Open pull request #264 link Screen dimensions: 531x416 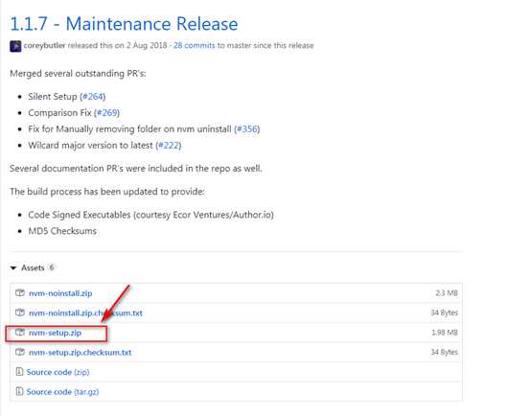coord(93,97)
